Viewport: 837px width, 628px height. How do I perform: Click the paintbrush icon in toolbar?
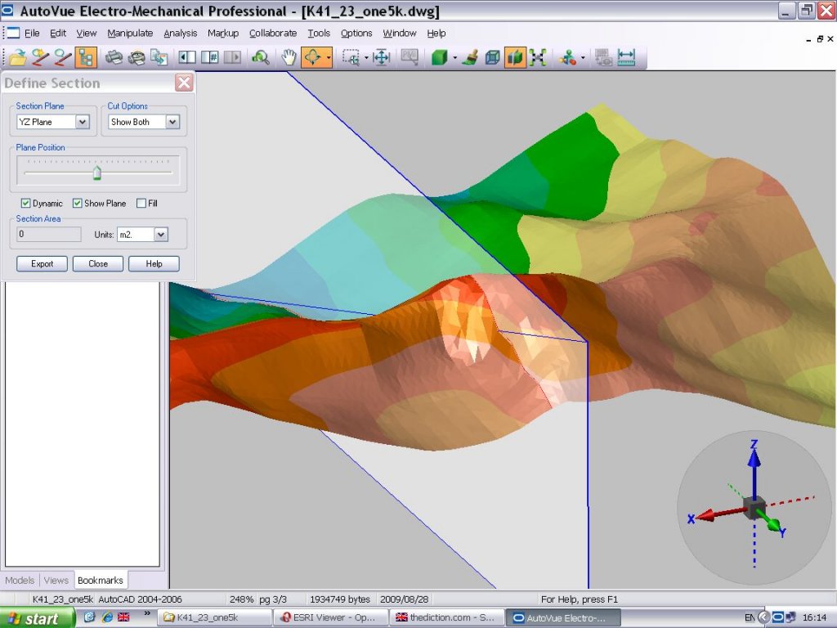pyautogui.click(x=470, y=57)
